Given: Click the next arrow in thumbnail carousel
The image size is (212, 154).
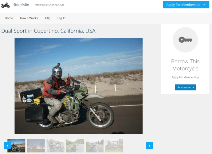Looking at the screenshot, I should (x=150, y=146).
